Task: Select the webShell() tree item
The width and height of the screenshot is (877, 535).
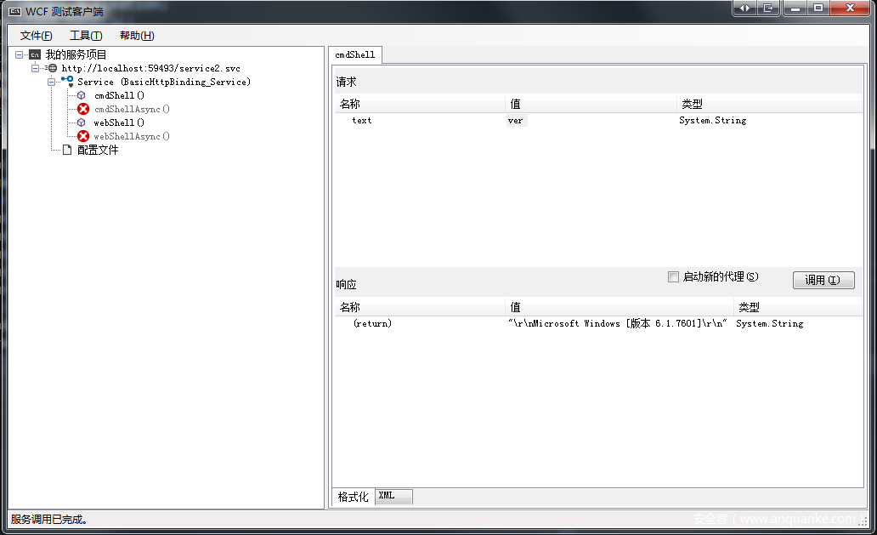Action: (119, 122)
